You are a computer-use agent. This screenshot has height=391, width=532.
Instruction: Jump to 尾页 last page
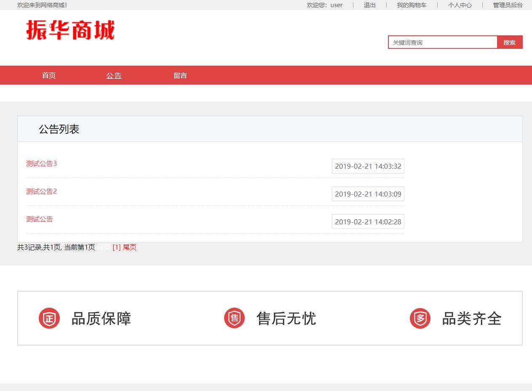(x=128, y=247)
